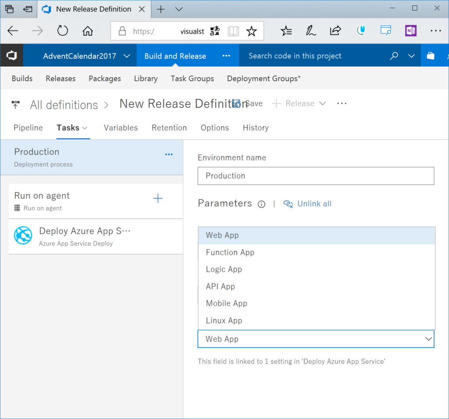
Task: Click set tabs aside icon
Action: pyautogui.click(x=28, y=9)
